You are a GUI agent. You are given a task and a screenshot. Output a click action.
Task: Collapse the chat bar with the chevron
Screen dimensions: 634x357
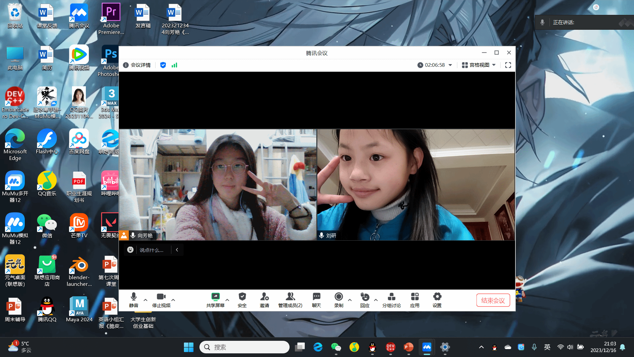177,250
